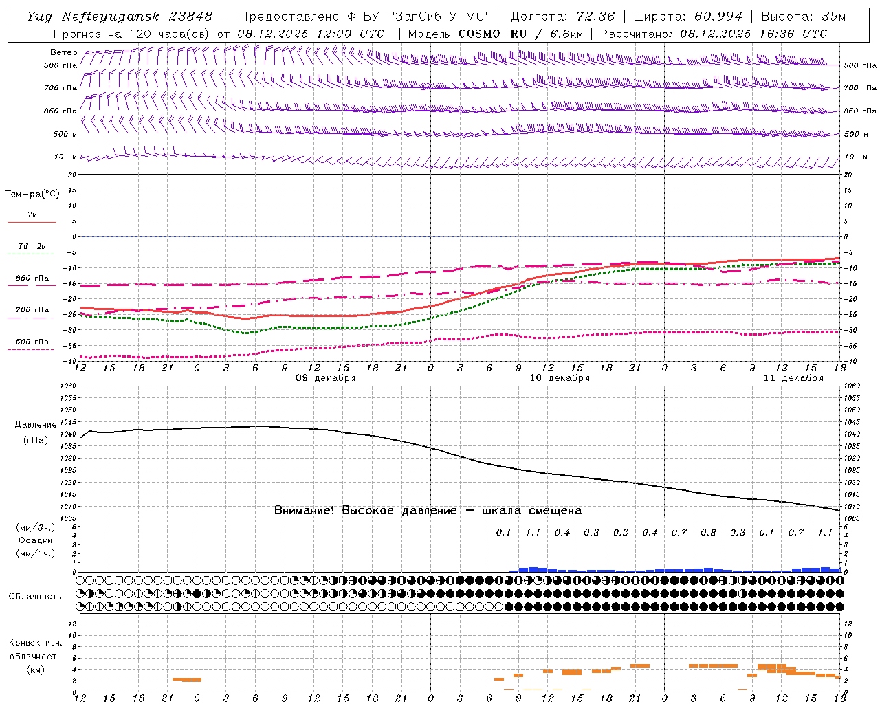Click the Осадки precipitation label
The image size is (880, 704).
35,540
